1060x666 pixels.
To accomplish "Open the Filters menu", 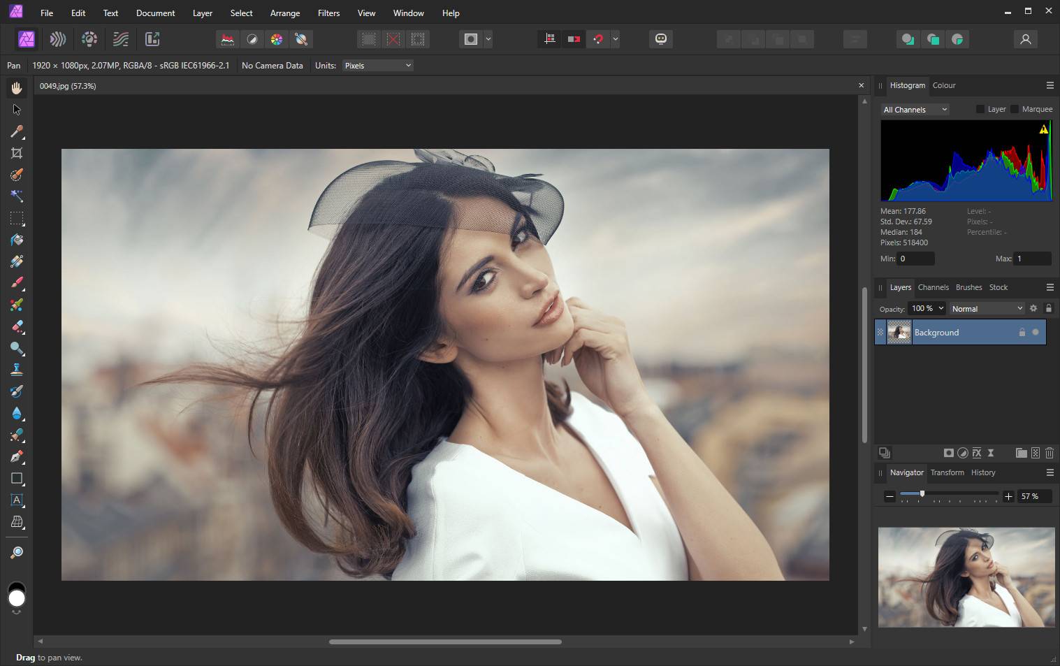I will 328,13.
